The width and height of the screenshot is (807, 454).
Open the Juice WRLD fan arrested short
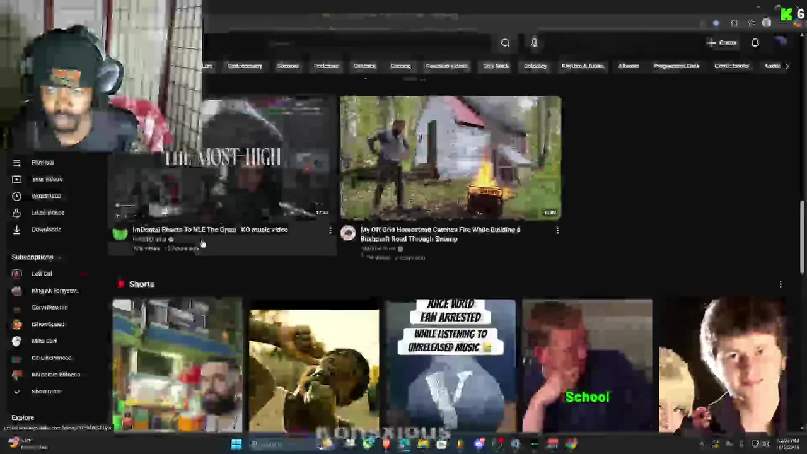click(451, 366)
